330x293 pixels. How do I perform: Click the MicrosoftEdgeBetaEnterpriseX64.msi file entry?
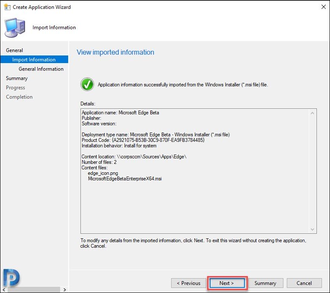(125, 179)
